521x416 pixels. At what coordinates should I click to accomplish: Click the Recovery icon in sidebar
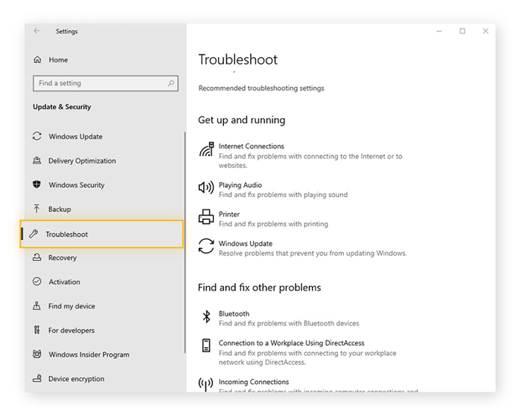[37, 258]
